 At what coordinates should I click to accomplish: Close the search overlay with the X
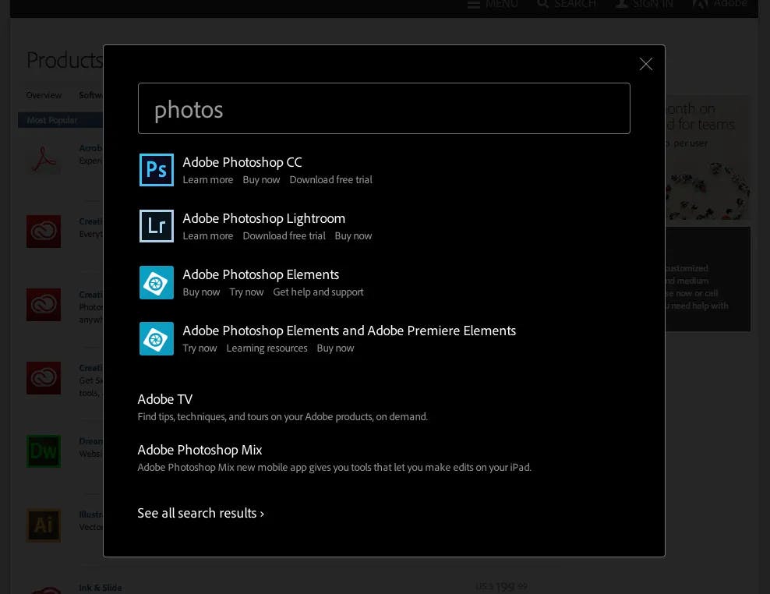(x=646, y=64)
